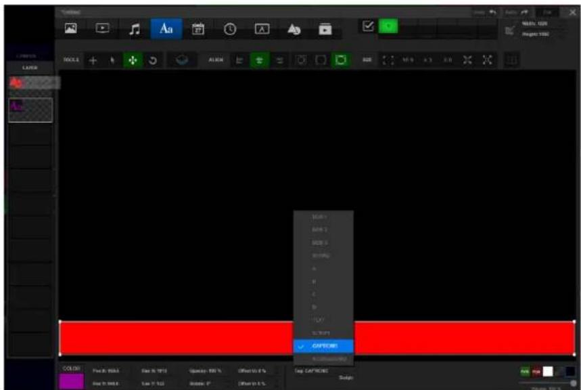The width and height of the screenshot is (581, 390).
Task: Toggle the grid overlay icon
Action: coord(511,60)
